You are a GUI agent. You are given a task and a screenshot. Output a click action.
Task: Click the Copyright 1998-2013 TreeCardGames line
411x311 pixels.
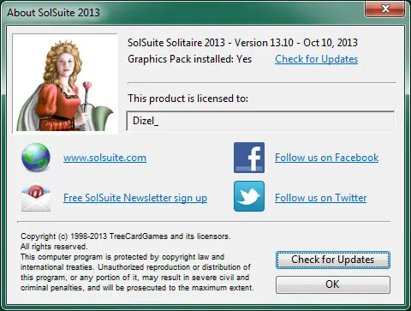[x=125, y=236]
